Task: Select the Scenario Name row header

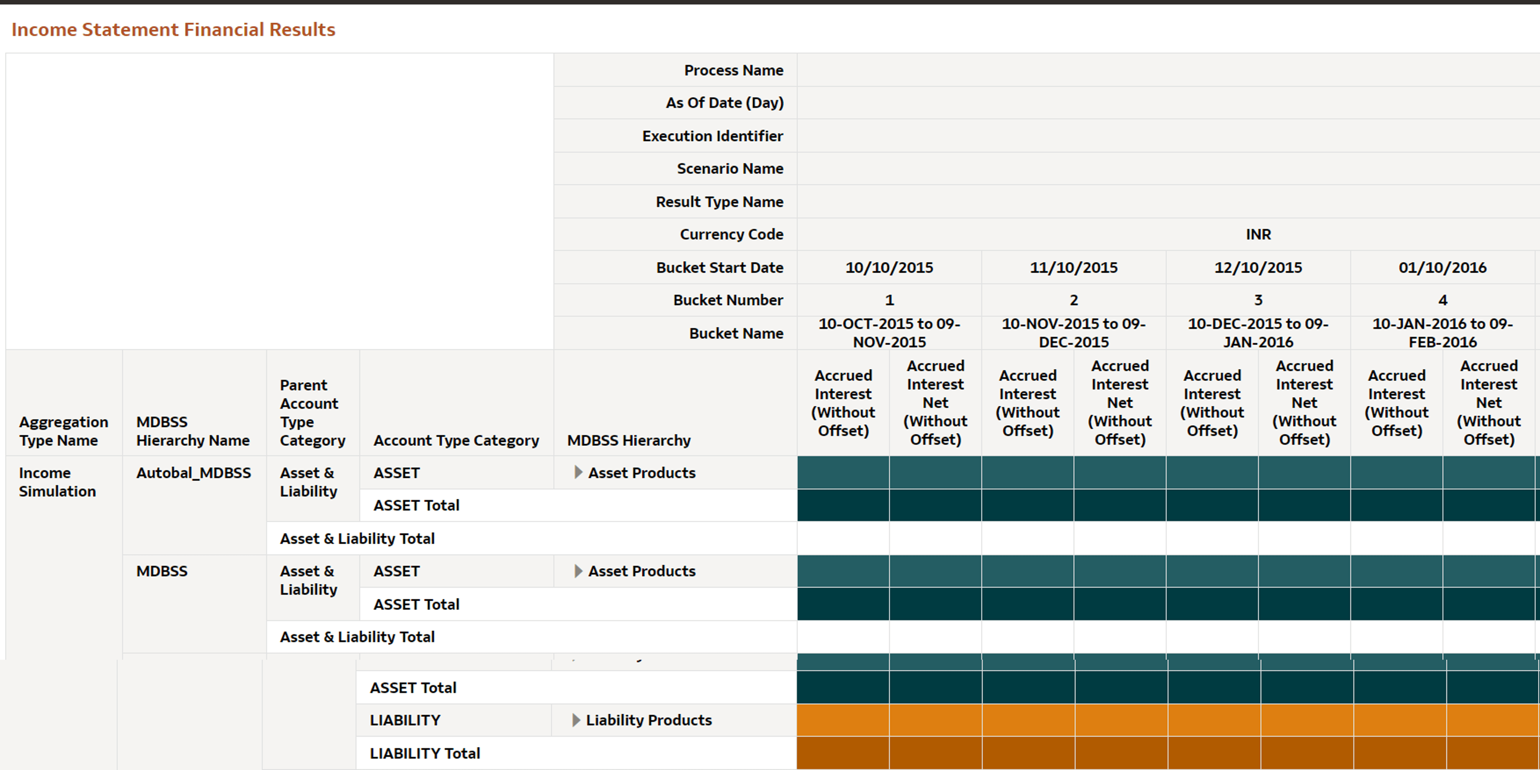Action: [731, 168]
